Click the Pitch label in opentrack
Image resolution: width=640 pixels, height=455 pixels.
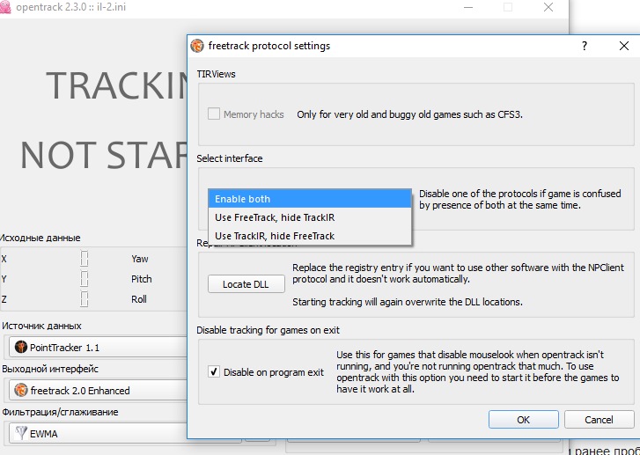[x=141, y=279]
